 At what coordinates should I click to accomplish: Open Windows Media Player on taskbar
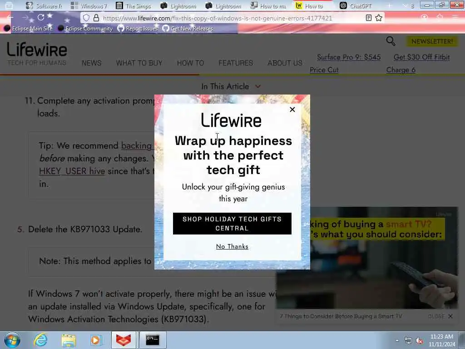(96, 340)
